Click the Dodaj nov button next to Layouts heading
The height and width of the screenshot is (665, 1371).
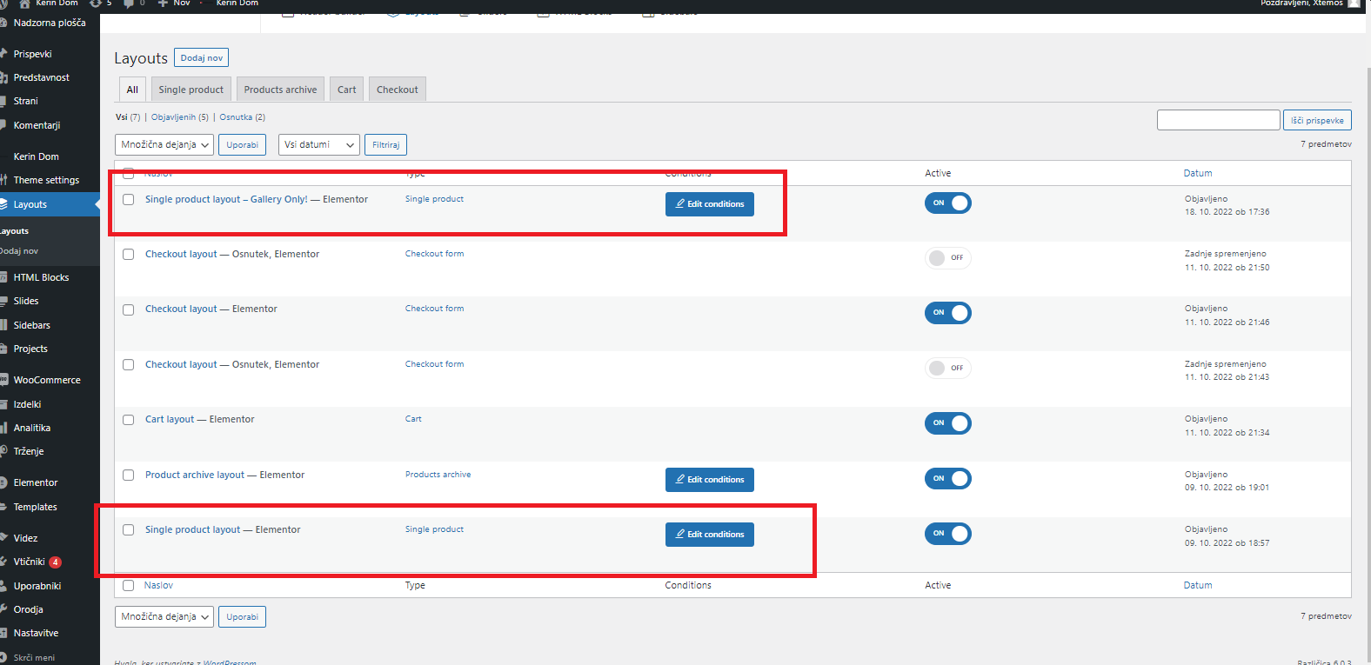click(201, 57)
